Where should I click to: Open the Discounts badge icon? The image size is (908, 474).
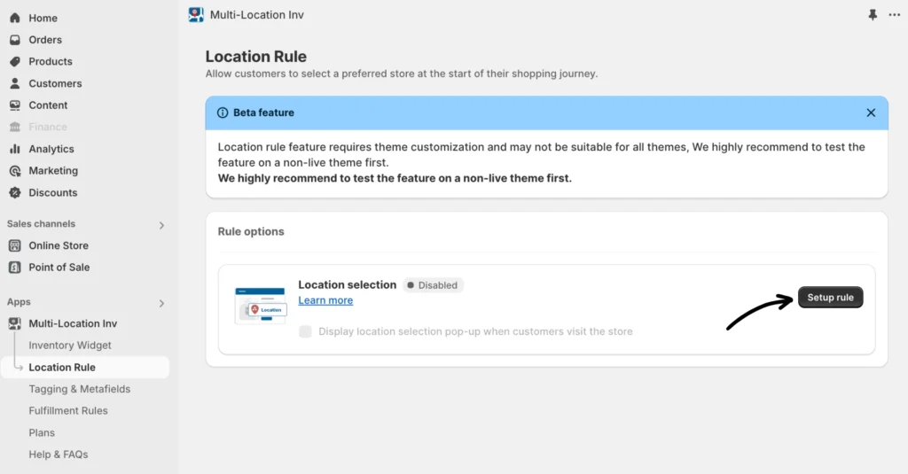(x=14, y=192)
